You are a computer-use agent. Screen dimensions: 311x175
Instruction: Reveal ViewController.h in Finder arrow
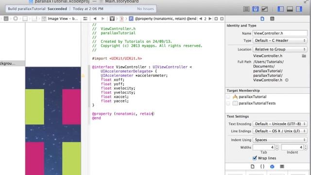point(287,80)
